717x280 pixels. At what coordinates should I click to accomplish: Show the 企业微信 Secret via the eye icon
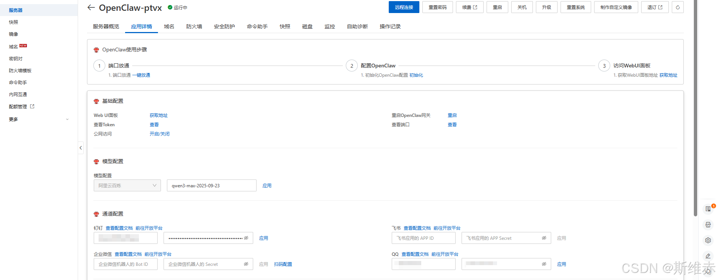246,264
